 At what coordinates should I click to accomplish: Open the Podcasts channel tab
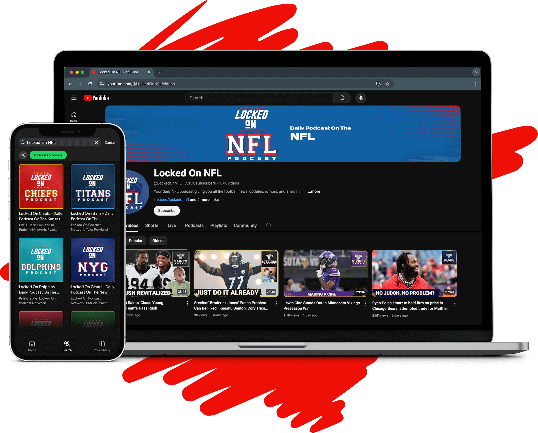coord(194,225)
